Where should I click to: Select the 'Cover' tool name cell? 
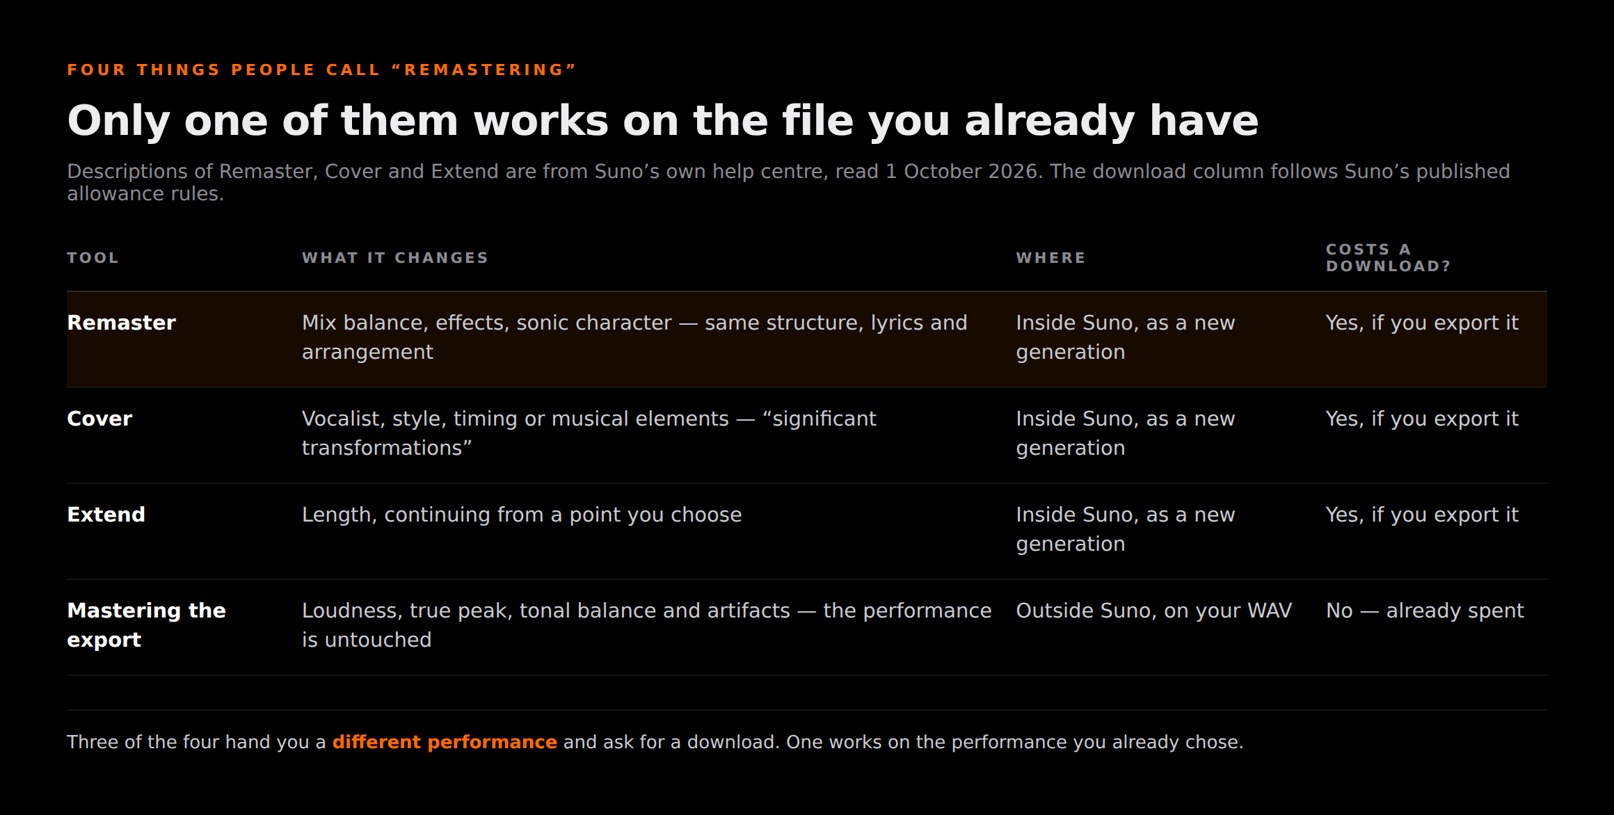[x=99, y=419]
